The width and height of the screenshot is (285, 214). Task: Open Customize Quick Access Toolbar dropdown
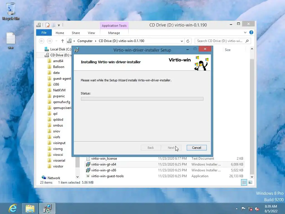click(x=59, y=25)
